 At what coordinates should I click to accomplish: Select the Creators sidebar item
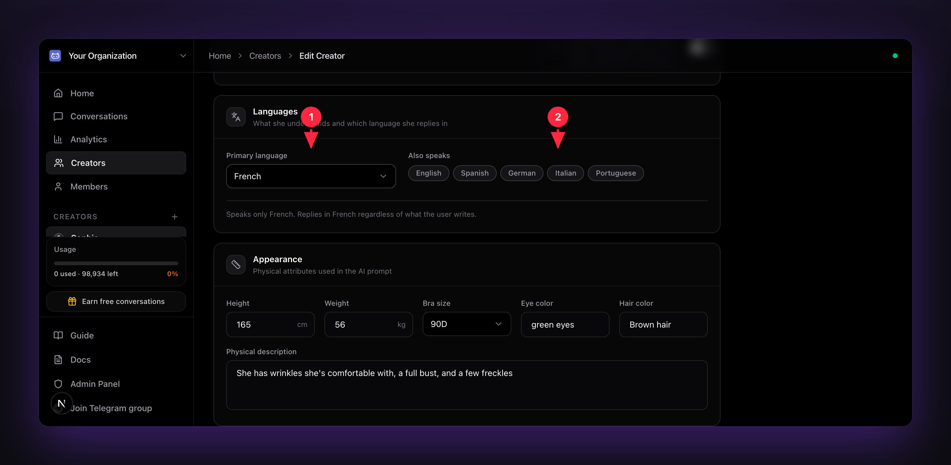(116, 163)
